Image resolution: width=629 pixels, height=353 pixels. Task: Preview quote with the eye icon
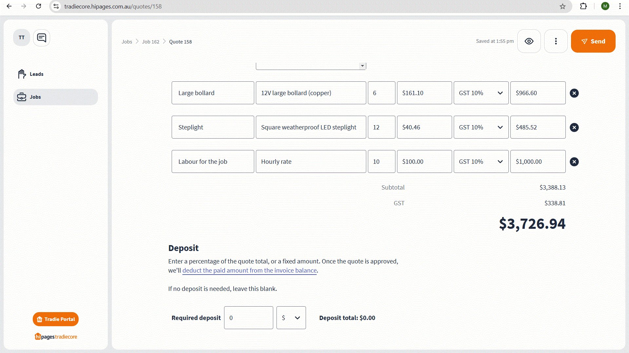(529, 41)
